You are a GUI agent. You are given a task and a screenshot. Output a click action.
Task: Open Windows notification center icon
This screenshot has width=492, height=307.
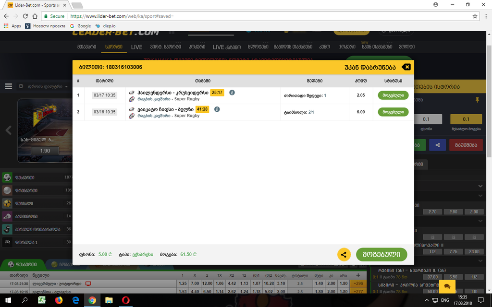[480, 300]
